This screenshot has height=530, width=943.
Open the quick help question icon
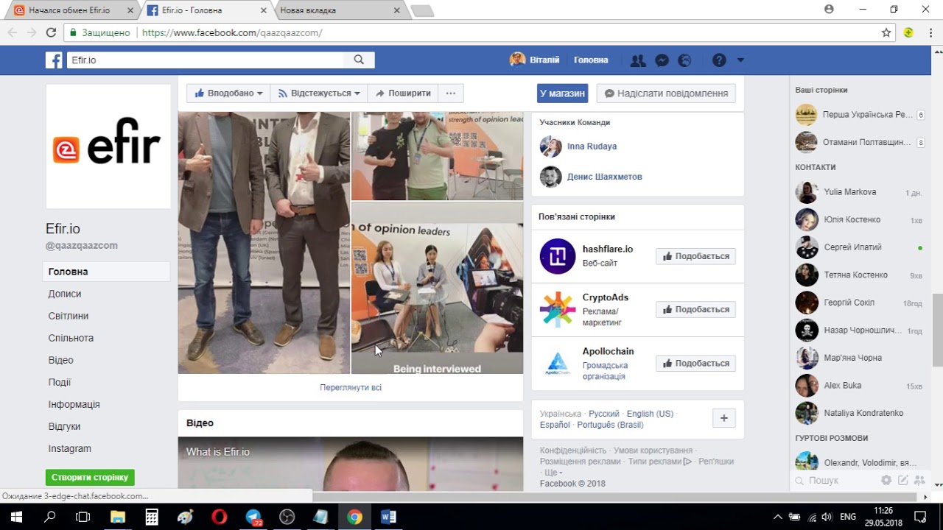[719, 60]
